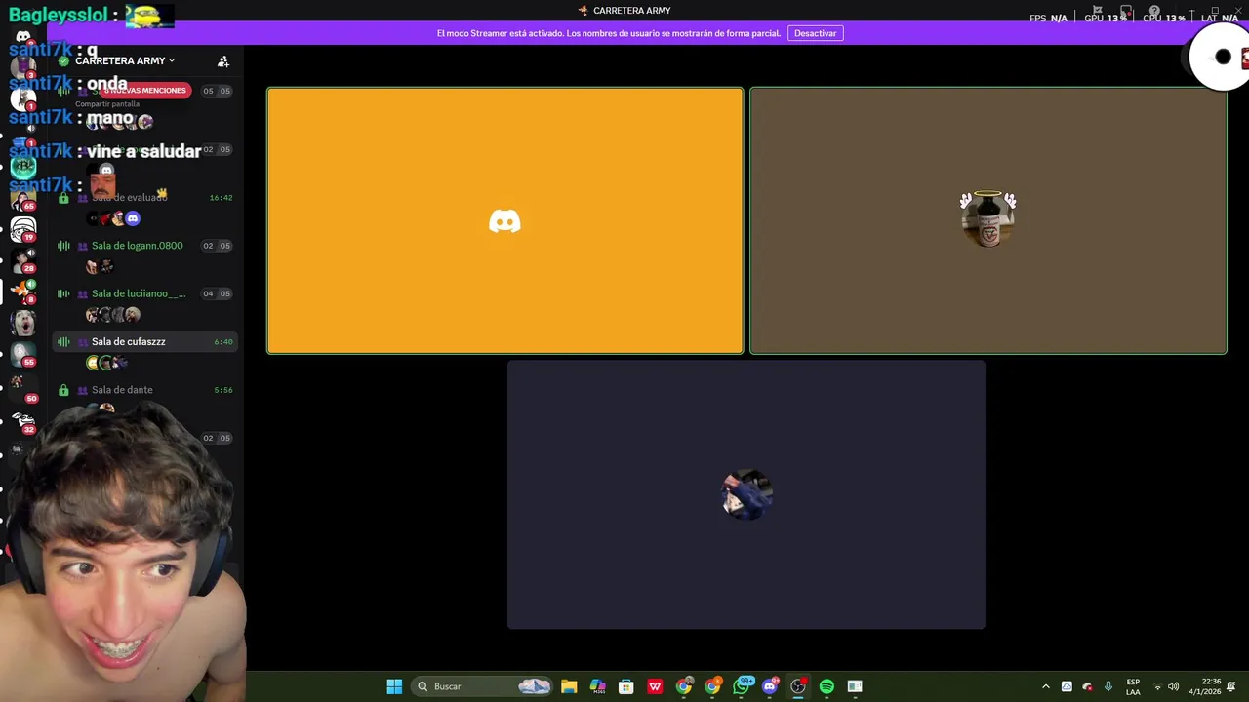The image size is (1249, 702).
Task: Jump to the 6 NUEVAS MENCIONES pill
Action: [x=145, y=91]
